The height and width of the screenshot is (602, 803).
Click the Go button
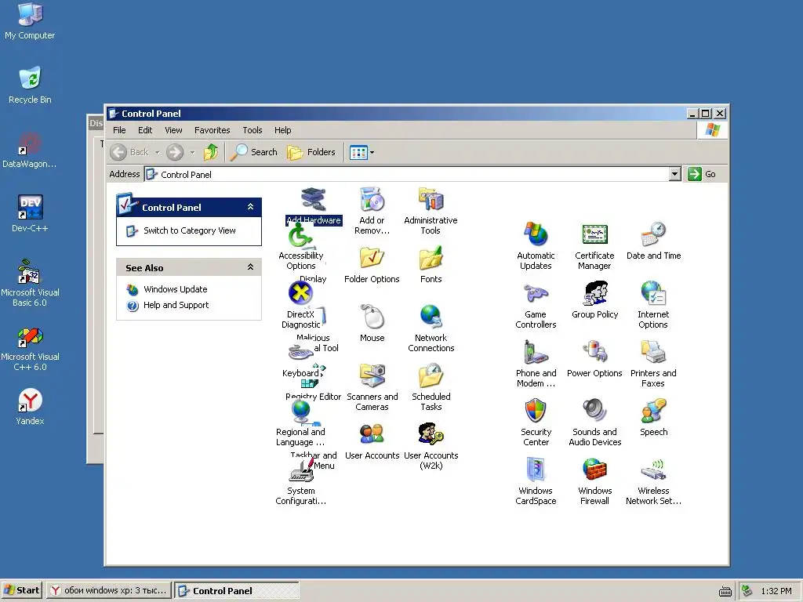click(702, 174)
